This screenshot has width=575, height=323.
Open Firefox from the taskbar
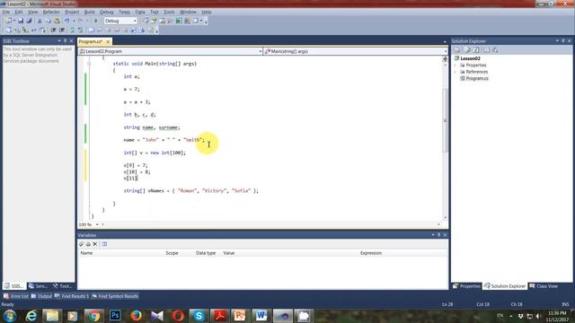(x=136, y=315)
